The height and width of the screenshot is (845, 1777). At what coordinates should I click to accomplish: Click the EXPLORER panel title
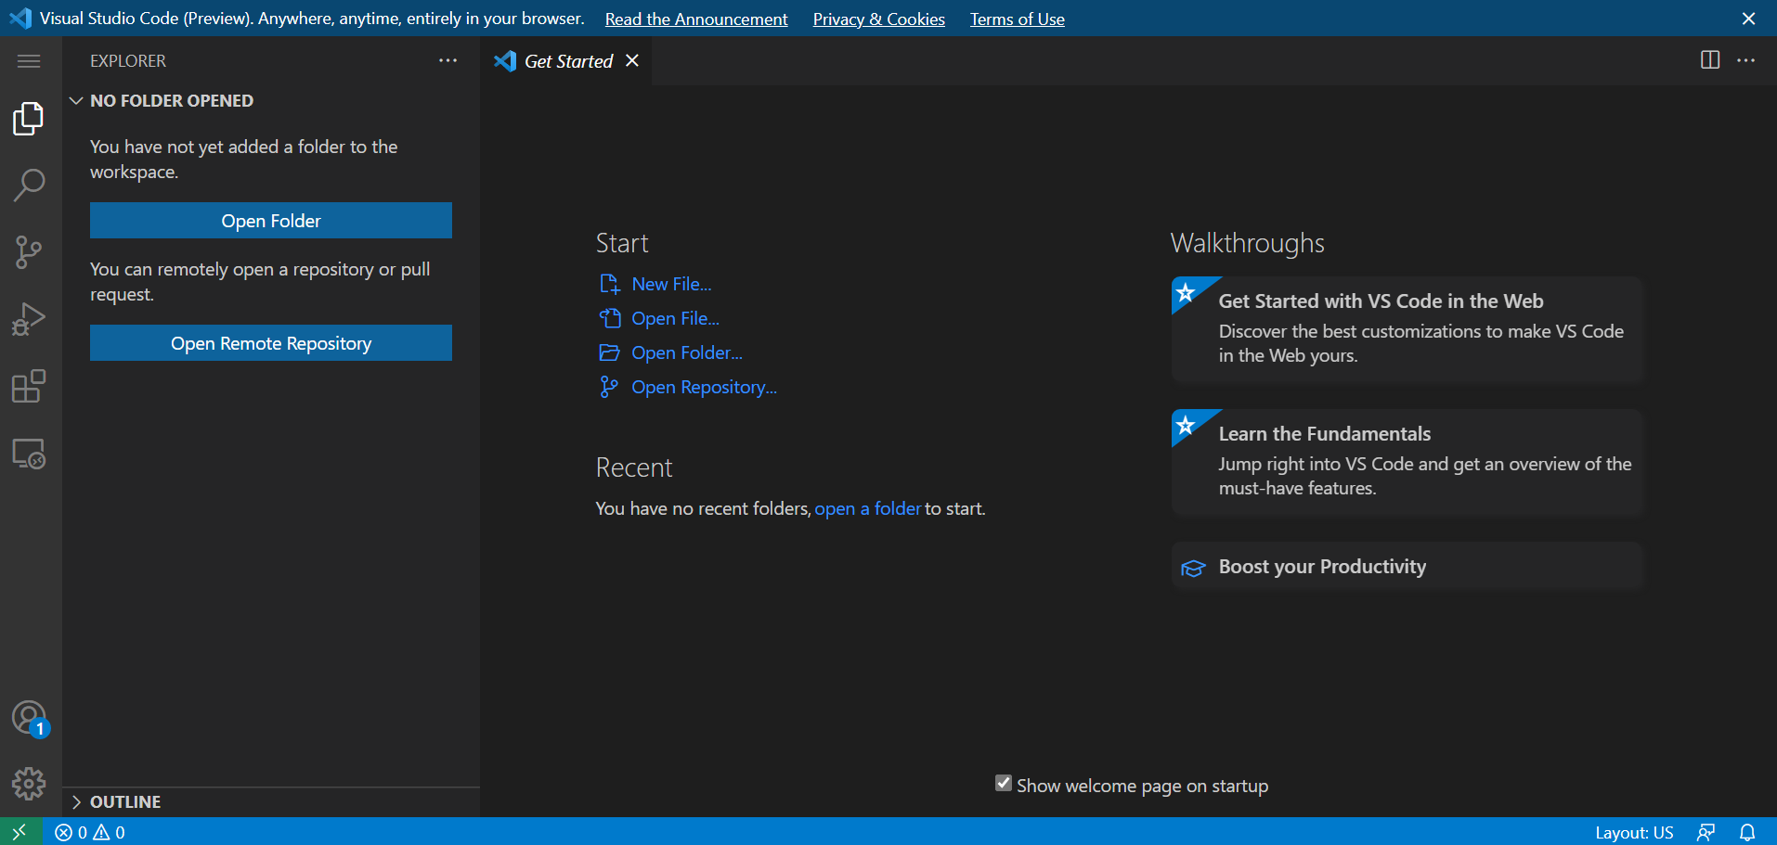point(128,61)
